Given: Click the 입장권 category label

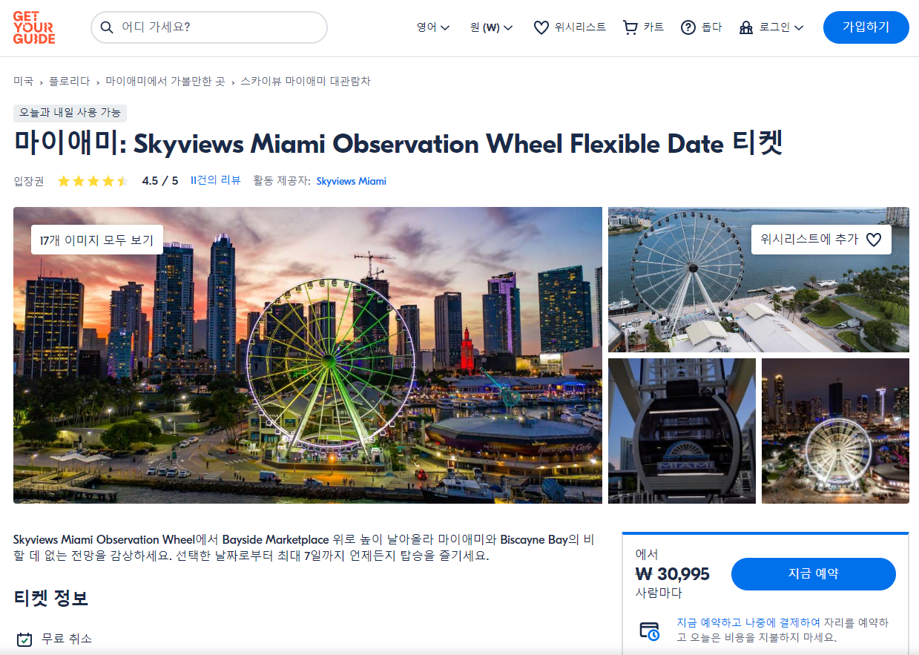Looking at the screenshot, I should (29, 181).
